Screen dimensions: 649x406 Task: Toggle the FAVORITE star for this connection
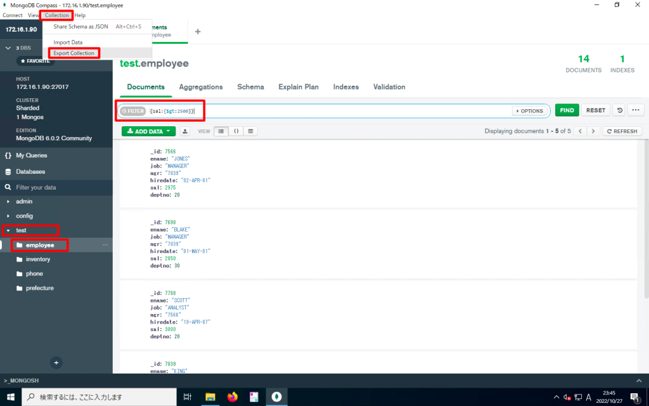tap(35, 60)
